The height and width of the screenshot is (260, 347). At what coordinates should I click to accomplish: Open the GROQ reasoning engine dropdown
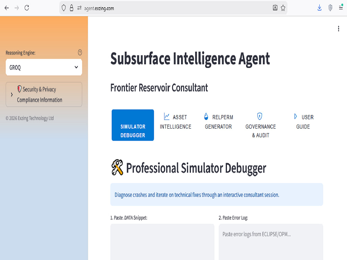44,67
